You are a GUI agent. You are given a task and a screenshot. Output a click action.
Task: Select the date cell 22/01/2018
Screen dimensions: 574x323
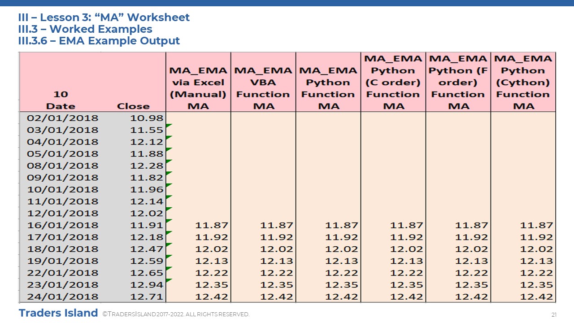point(63,273)
